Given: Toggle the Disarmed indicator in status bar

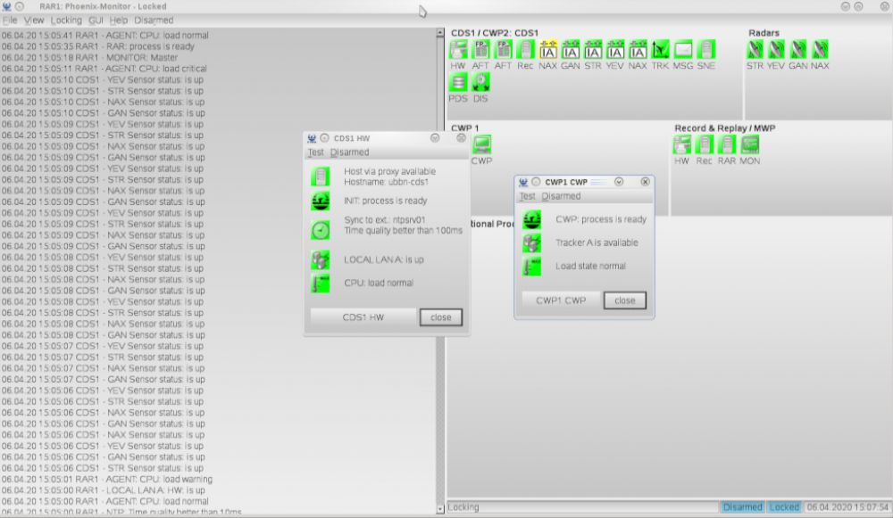Looking at the screenshot, I should point(742,507).
